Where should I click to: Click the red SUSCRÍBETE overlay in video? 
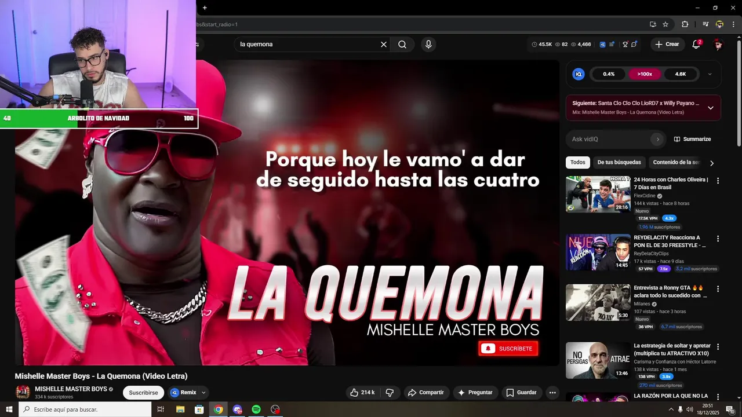click(508, 349)
